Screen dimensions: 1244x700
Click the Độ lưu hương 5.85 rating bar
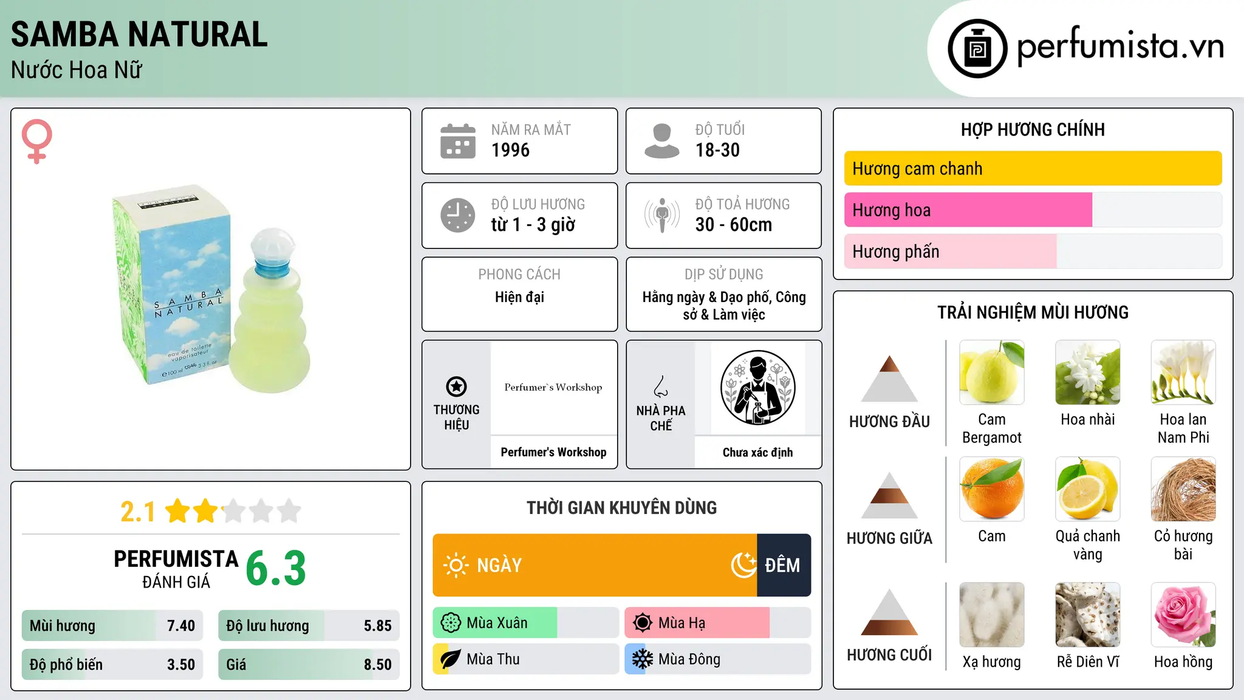click(309, 626)
